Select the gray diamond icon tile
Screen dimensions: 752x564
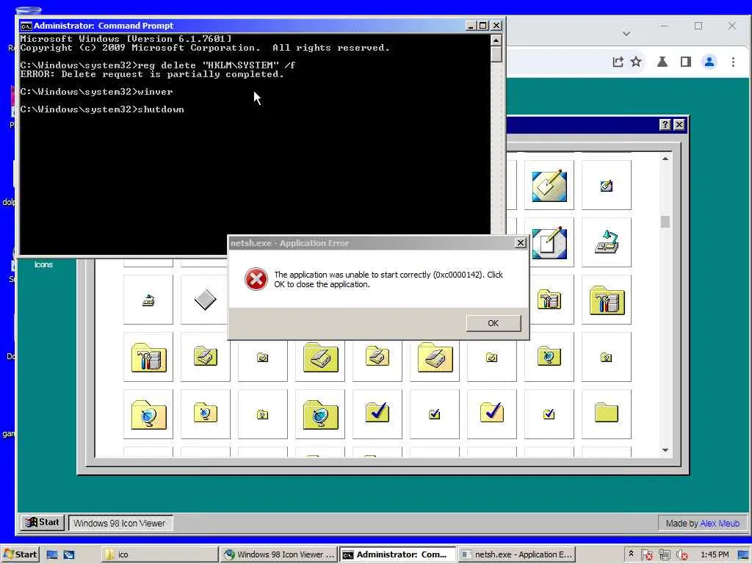coord(206,300)
